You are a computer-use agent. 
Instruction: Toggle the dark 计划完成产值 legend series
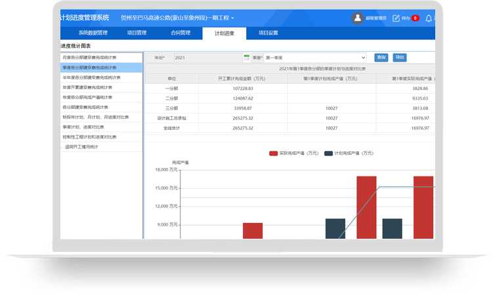[x=328, y=153]
